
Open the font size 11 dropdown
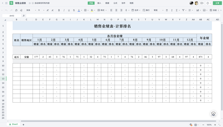click(x=41, y=10)
